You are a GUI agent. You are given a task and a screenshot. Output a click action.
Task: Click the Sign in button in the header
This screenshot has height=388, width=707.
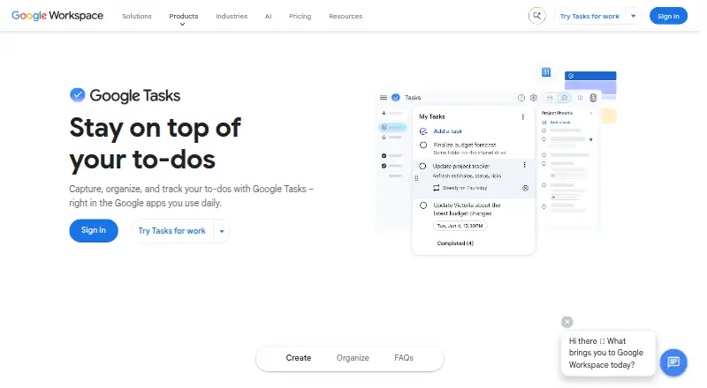(668, 16)
